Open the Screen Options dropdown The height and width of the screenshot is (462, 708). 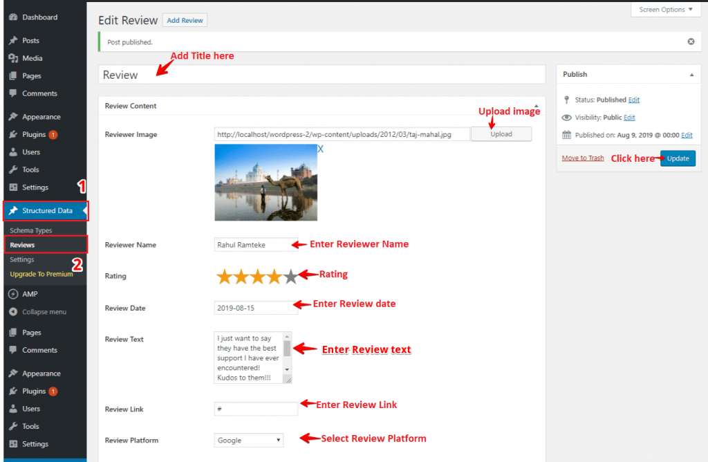(666, 10)
